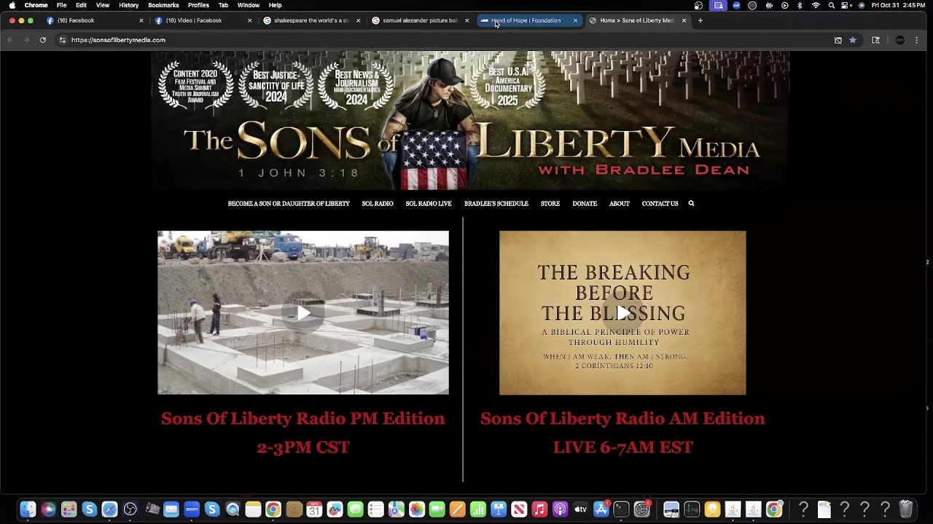Click Bluetooth icon in menu bar
933x524 pixels.
point(800,5)
